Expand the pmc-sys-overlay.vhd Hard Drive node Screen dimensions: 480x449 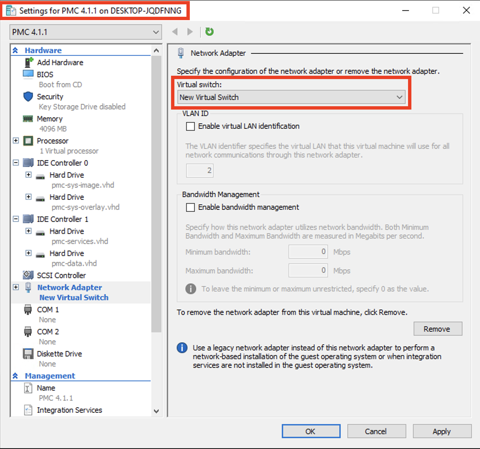pos(28,197)
